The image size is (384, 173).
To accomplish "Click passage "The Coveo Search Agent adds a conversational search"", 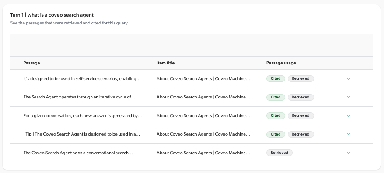I will click(x=78, y=153).
